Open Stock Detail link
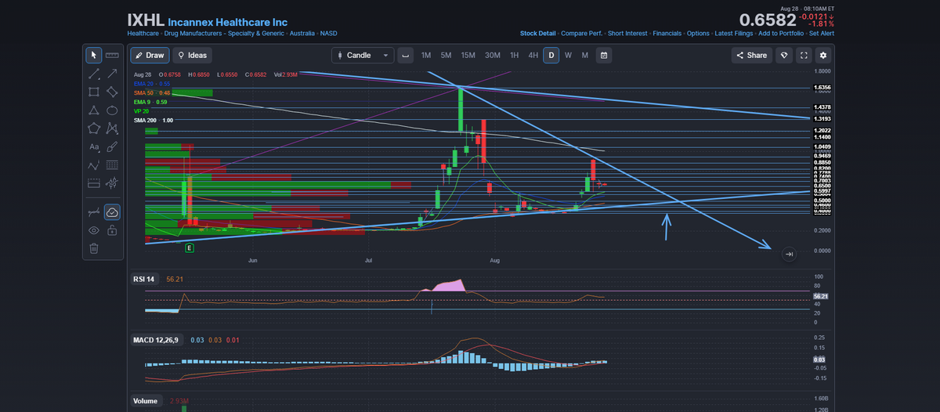The height and width of the screenshot is (412, 940). [x=538, y=34]
